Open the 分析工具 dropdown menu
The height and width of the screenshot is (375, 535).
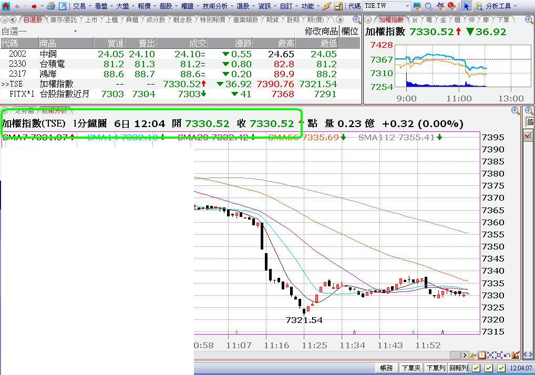coord(500,6)
